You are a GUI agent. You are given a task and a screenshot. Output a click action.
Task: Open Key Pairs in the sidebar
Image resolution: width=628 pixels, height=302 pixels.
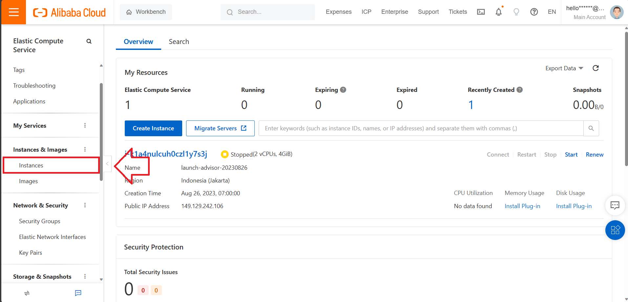(x=31, y=253)
